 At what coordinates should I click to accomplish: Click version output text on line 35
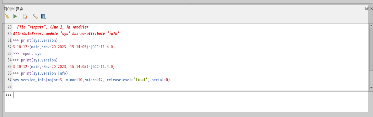click(64, 66)
